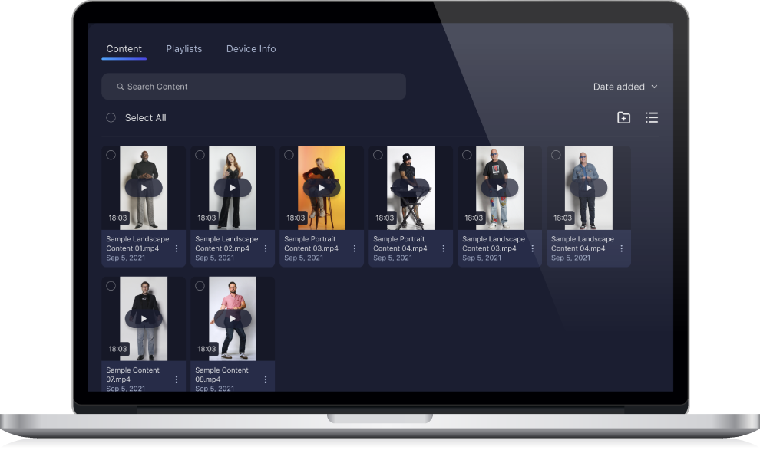The height and width of the screenshot is (450, 760).
Task: Select the Content tab
Action: click(124, 49)
